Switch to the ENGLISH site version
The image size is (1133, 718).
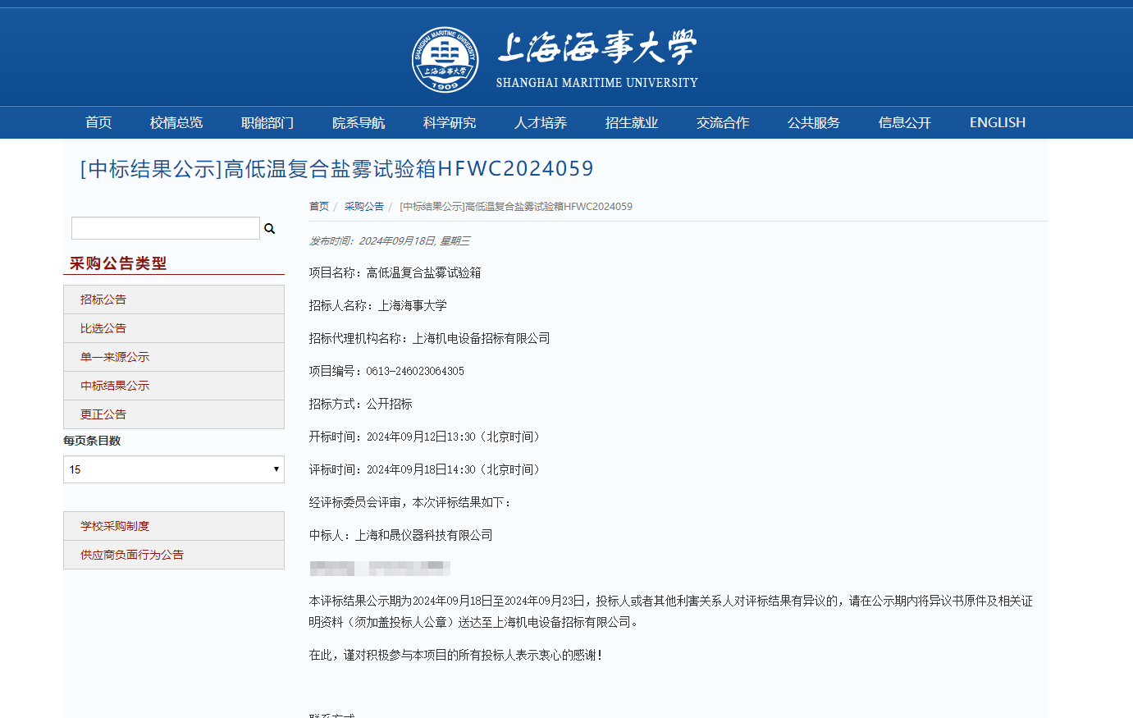point(998,122)
